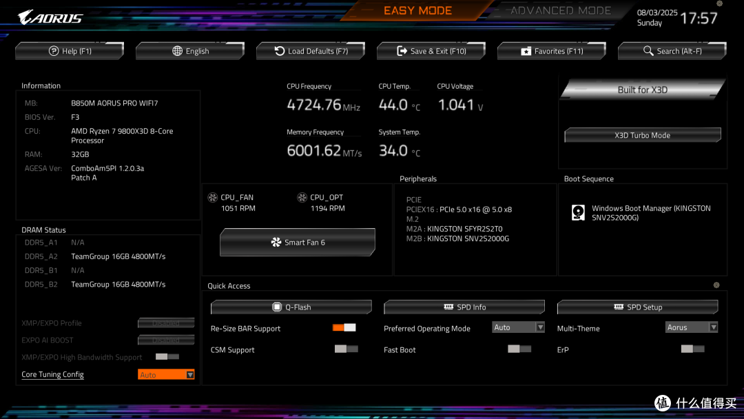Click the CPU_FAN fan icon

(x=213, y=197)
